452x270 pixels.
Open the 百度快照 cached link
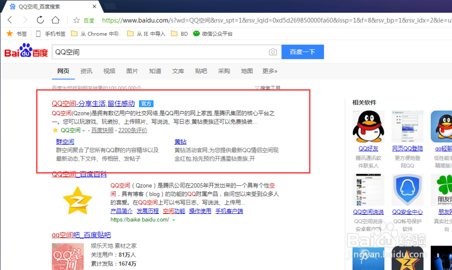click(102, 130)
